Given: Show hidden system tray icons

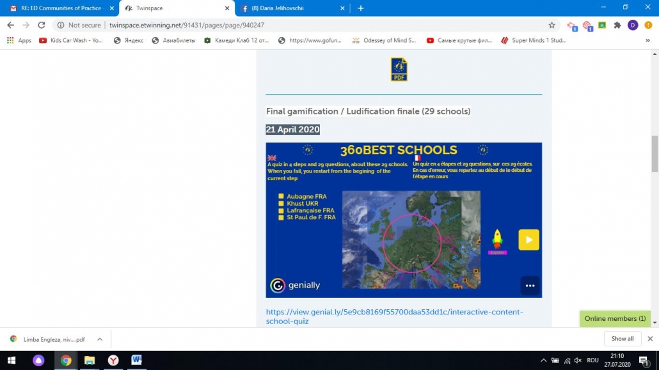Looking at the screenshot, I should click(x=543, y=360).
